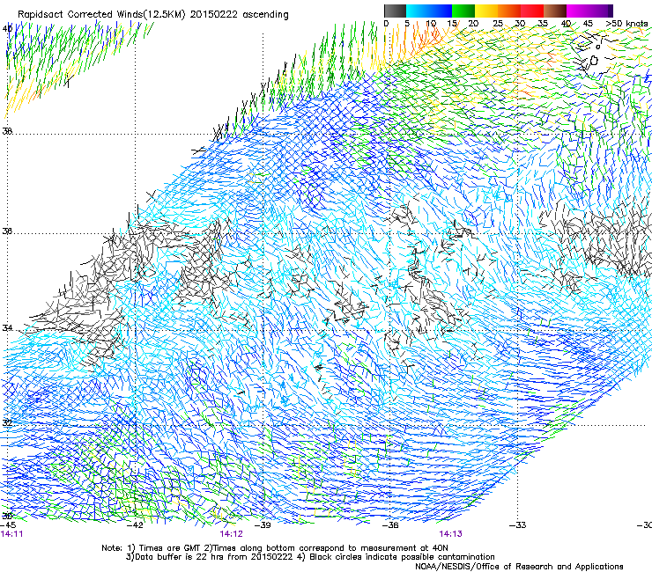Click the 'NOAA/NESDIS/Office of Research and Applications' credit
The height and width of the screenshot is (572, 652).
pos(519,567)
